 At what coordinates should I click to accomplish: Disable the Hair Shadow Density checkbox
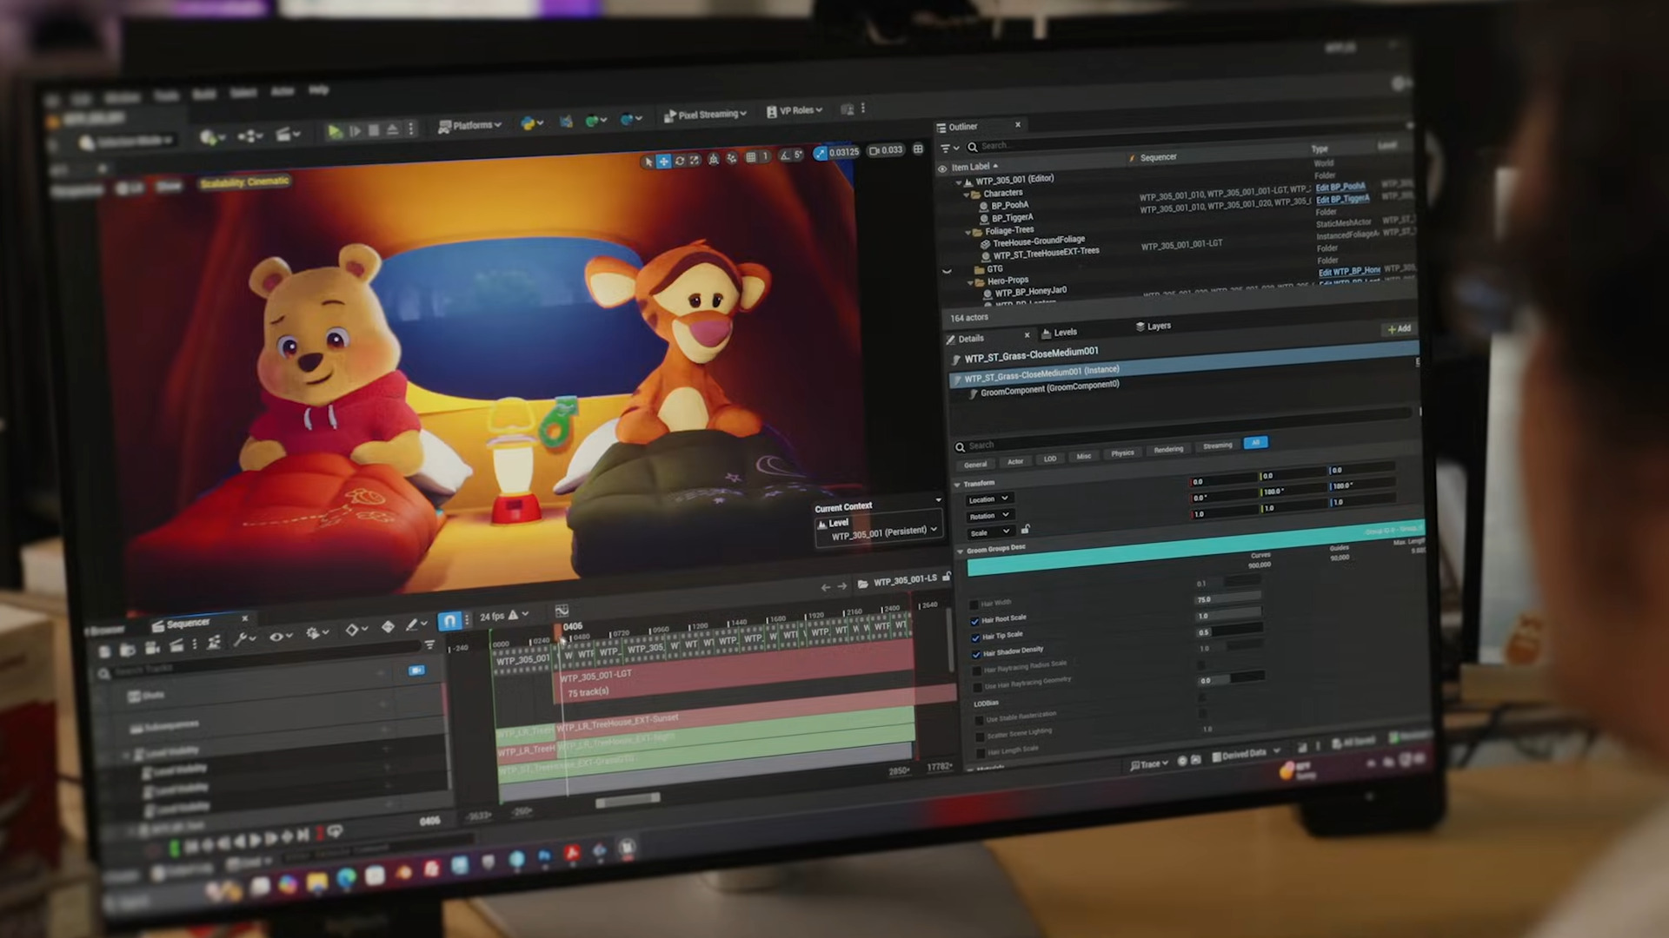[976, 653]
